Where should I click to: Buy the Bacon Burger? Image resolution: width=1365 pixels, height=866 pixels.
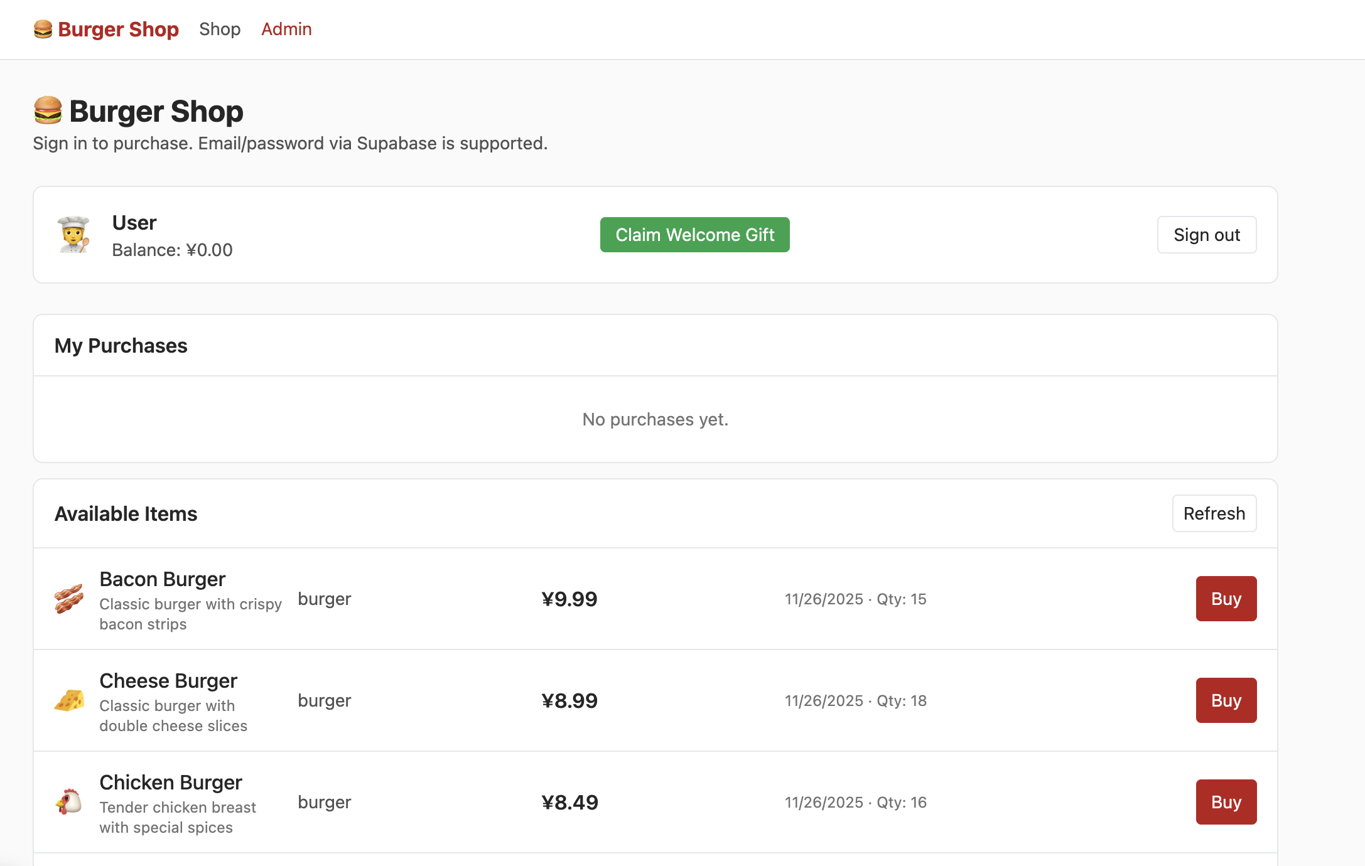click(x=1226, y=599)
